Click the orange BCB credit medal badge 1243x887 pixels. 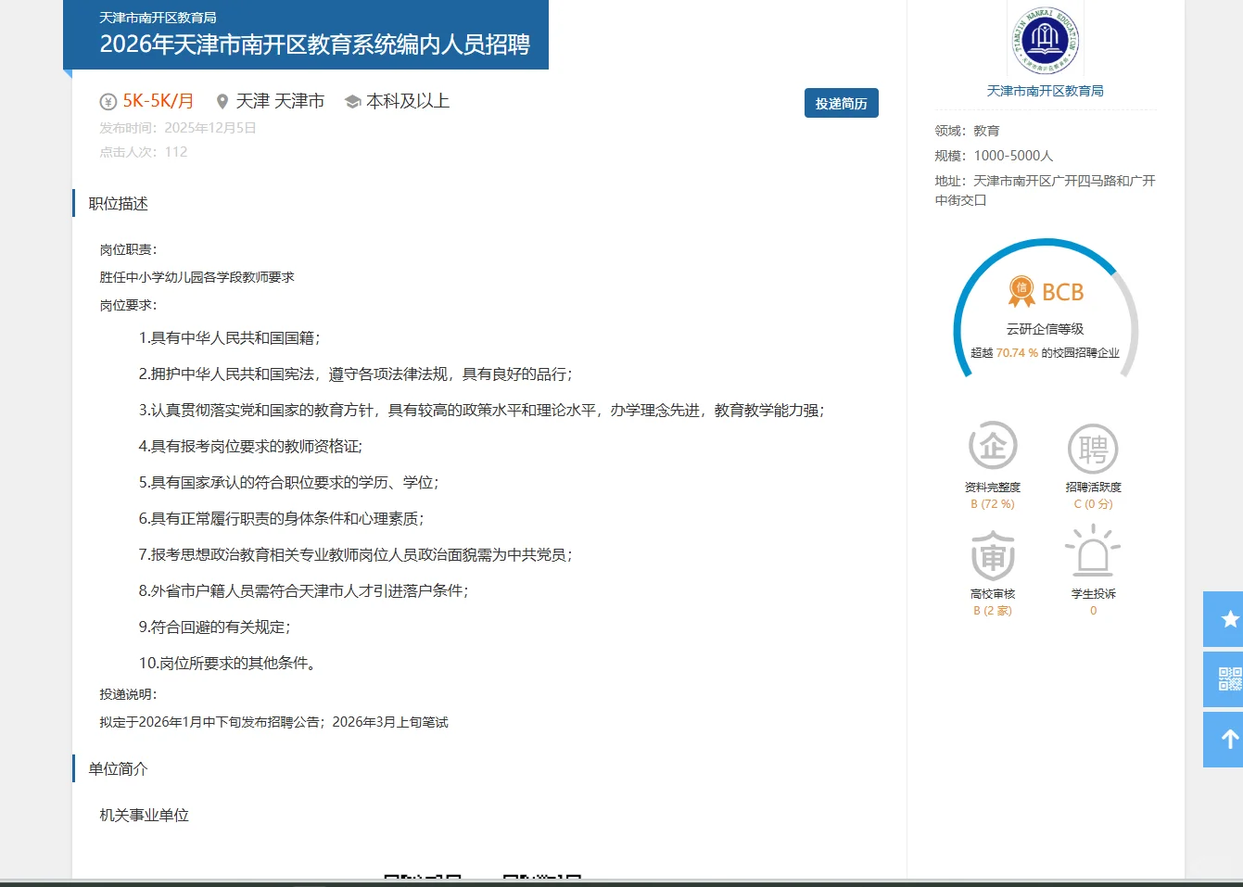1021,291
